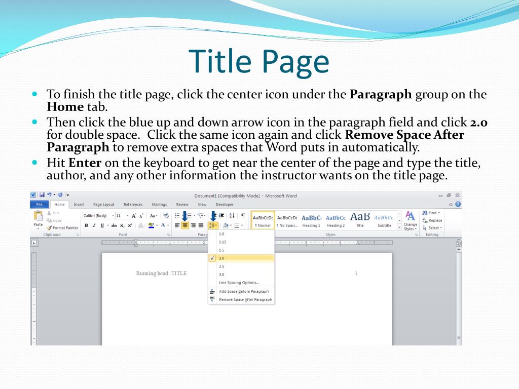Image resolution: width=519 pixels, height=389 pixels.
Task: Click the Sort icon in Paragraph group
Action: 232,216
